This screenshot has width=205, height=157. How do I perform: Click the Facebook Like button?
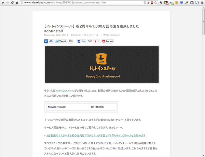coord(81,41)
